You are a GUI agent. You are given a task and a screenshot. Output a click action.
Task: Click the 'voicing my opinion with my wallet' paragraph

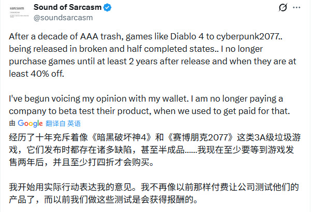(x=155, y=104)
